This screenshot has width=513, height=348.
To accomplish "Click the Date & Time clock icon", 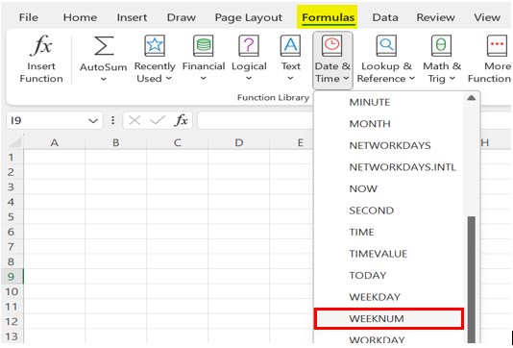I will [332, 46].
